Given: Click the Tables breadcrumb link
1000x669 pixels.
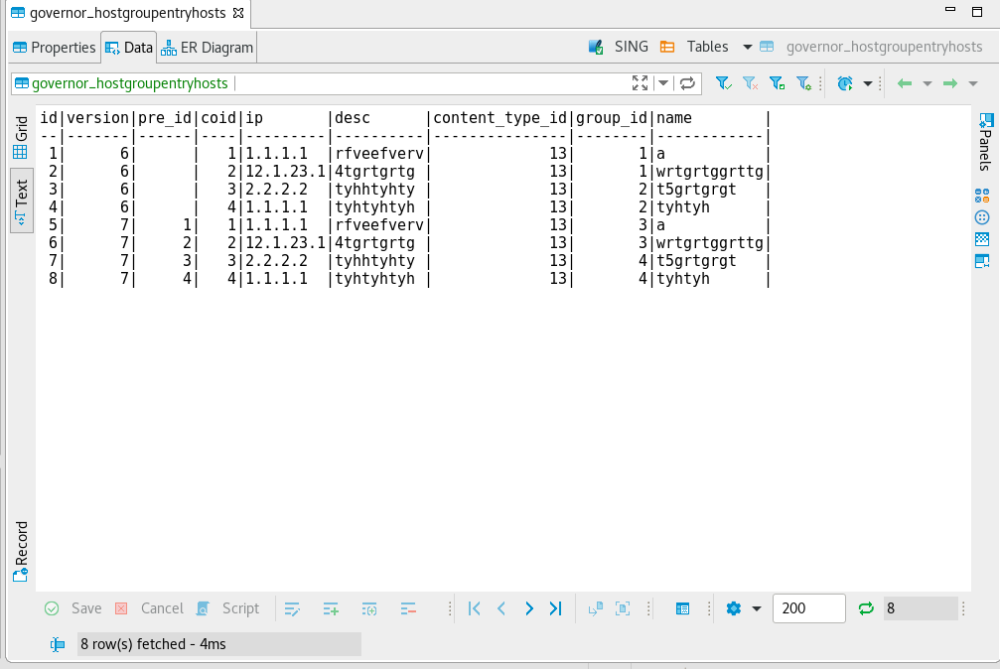Looking at the screenshot, I should point(707,47).
